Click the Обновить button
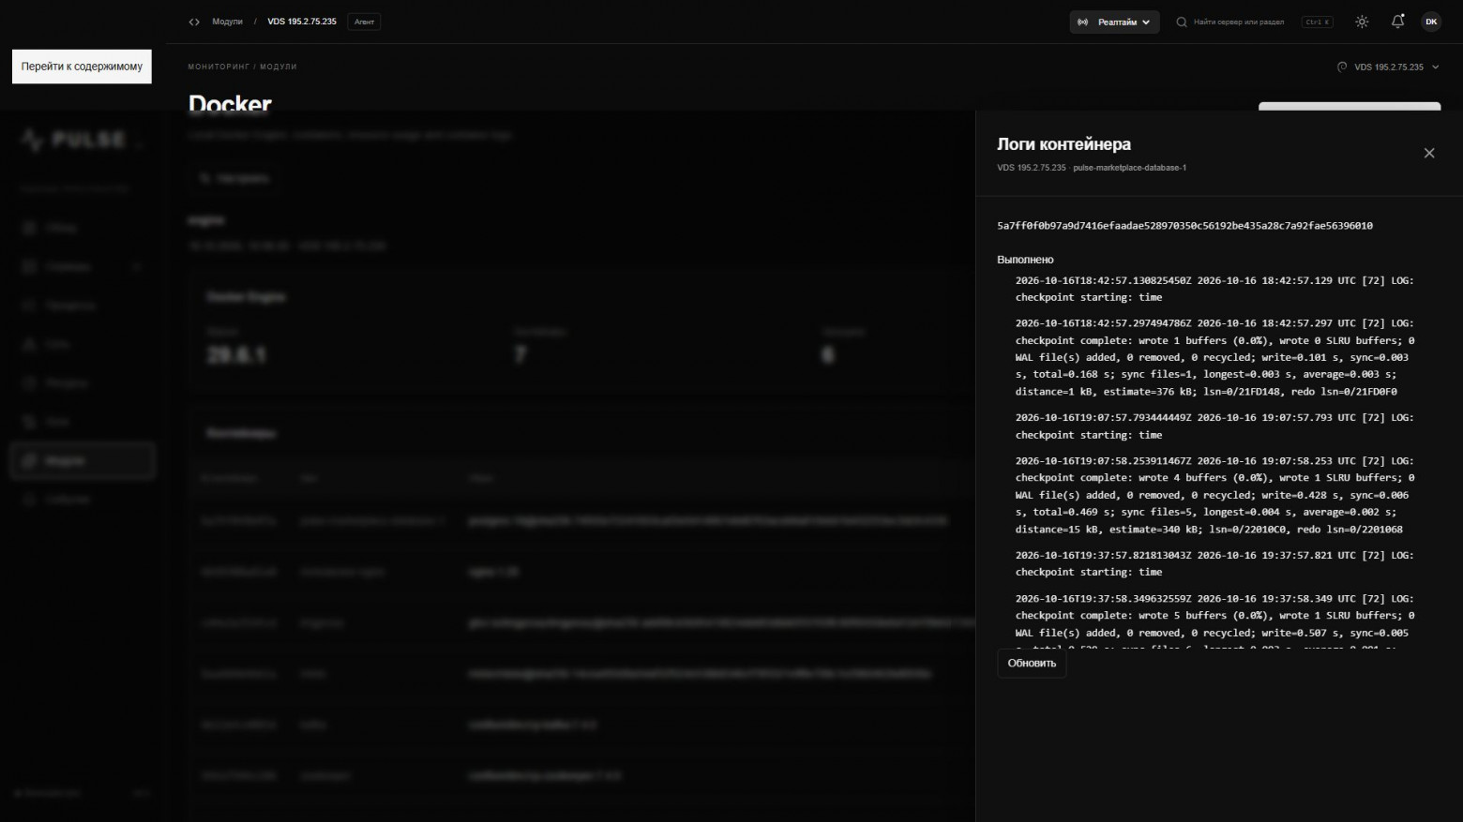The image size is (1463, 822). 1032,664
